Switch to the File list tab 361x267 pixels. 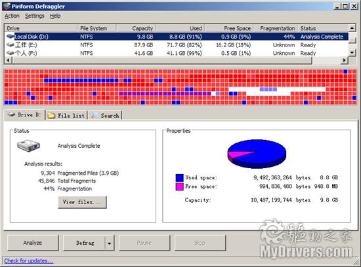66,115
